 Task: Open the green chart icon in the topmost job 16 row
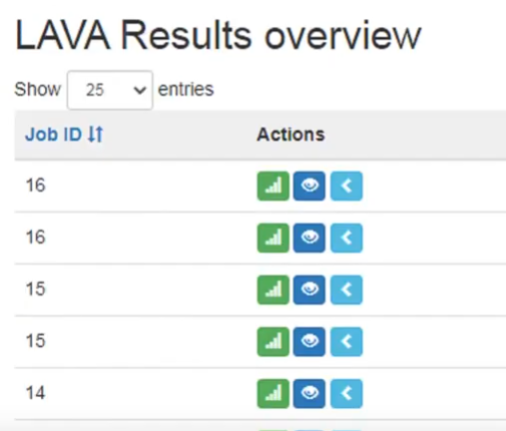(273, 186)
